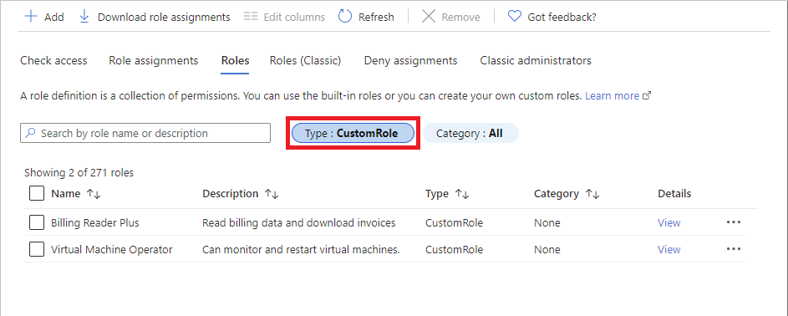Tick the Virtual Machine Operator checkbox
Screen dimensions: 788x316
pos(37,249)
